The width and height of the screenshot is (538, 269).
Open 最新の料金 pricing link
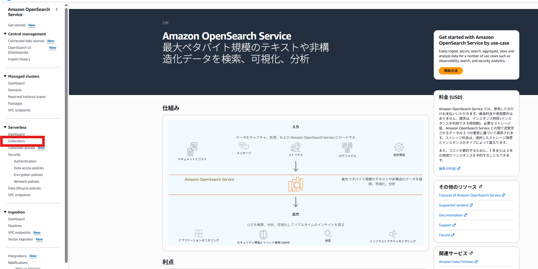tap(449, 169)
